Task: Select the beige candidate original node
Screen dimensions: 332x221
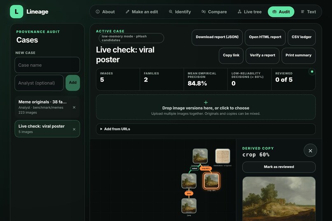Action: [x=222, y=156]
